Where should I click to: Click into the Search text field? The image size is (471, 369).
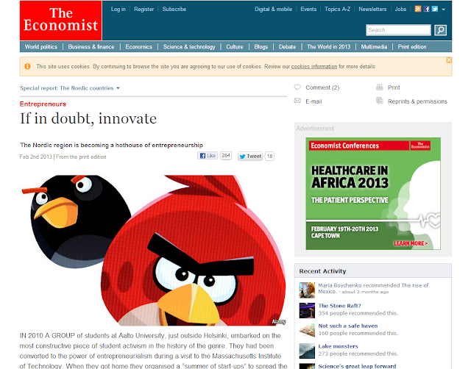click(398, 30)
